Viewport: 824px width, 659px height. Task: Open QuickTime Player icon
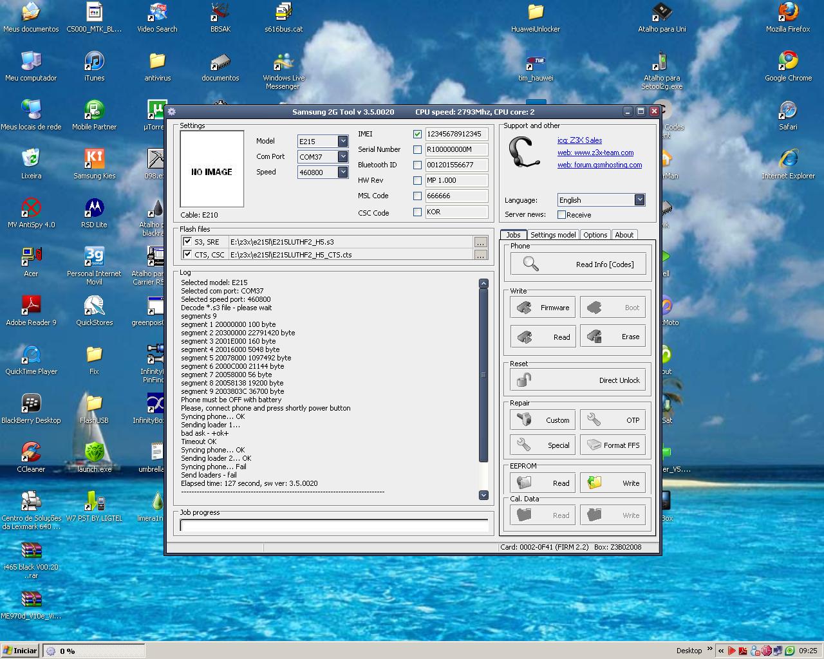coord(31,360)
